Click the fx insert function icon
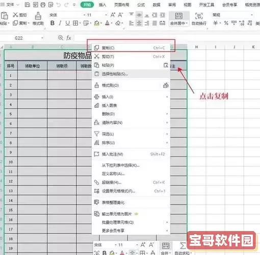 (x=69, y=38)
